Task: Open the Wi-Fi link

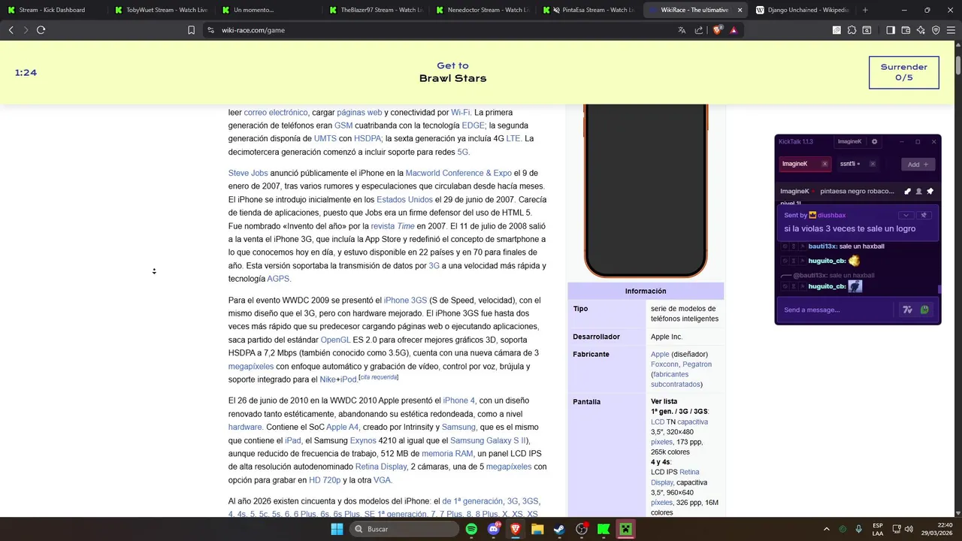Action: (x=461, y=112)
